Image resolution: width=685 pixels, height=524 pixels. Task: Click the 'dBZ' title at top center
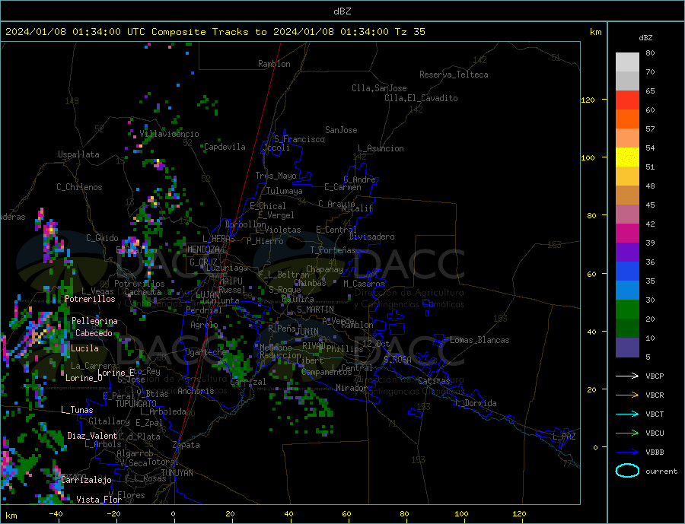click(x=342, y=11)
